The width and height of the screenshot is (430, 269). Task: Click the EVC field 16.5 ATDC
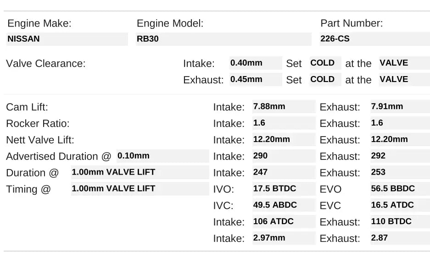400,205
